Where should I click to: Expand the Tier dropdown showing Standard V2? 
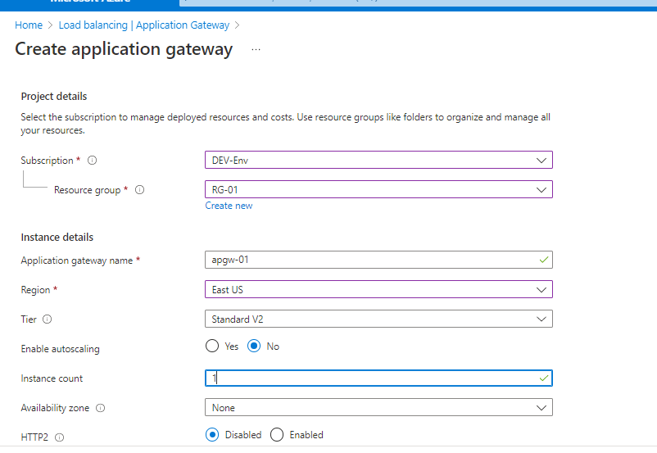pos(378,319)
